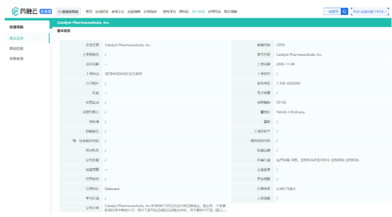Go to the 首页 home menu item
The width and height of the screenshot is (392, 217).
click(x=89, y=12)
